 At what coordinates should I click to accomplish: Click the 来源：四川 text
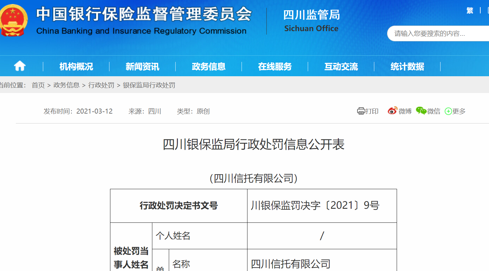tap(145, 111)
